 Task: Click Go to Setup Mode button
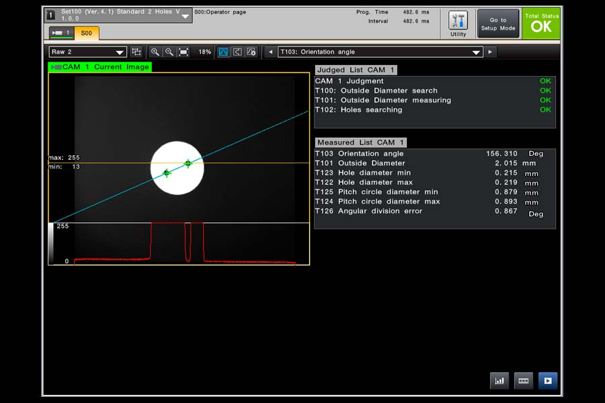coord(498,24)
